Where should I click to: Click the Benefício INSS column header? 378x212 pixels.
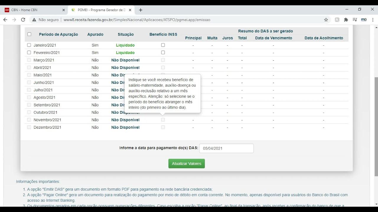click(163, 34)
